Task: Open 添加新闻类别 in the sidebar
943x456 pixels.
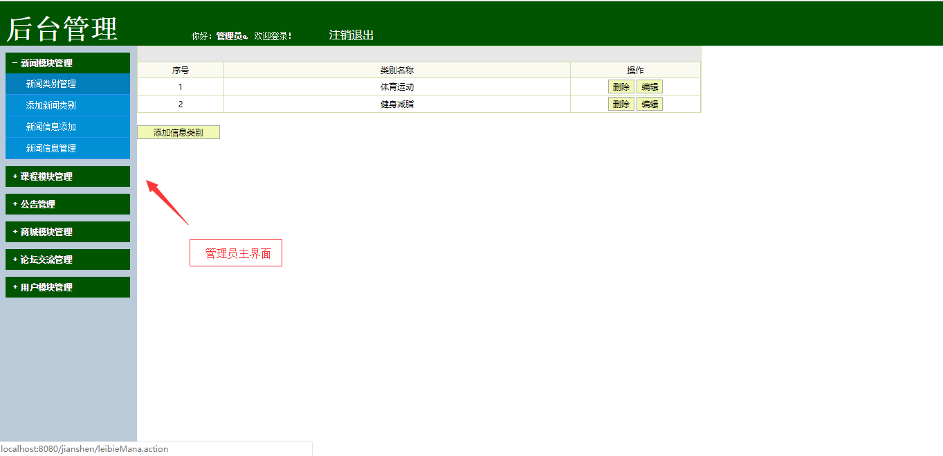Action: pyautogui.click(x=68, y=105)
